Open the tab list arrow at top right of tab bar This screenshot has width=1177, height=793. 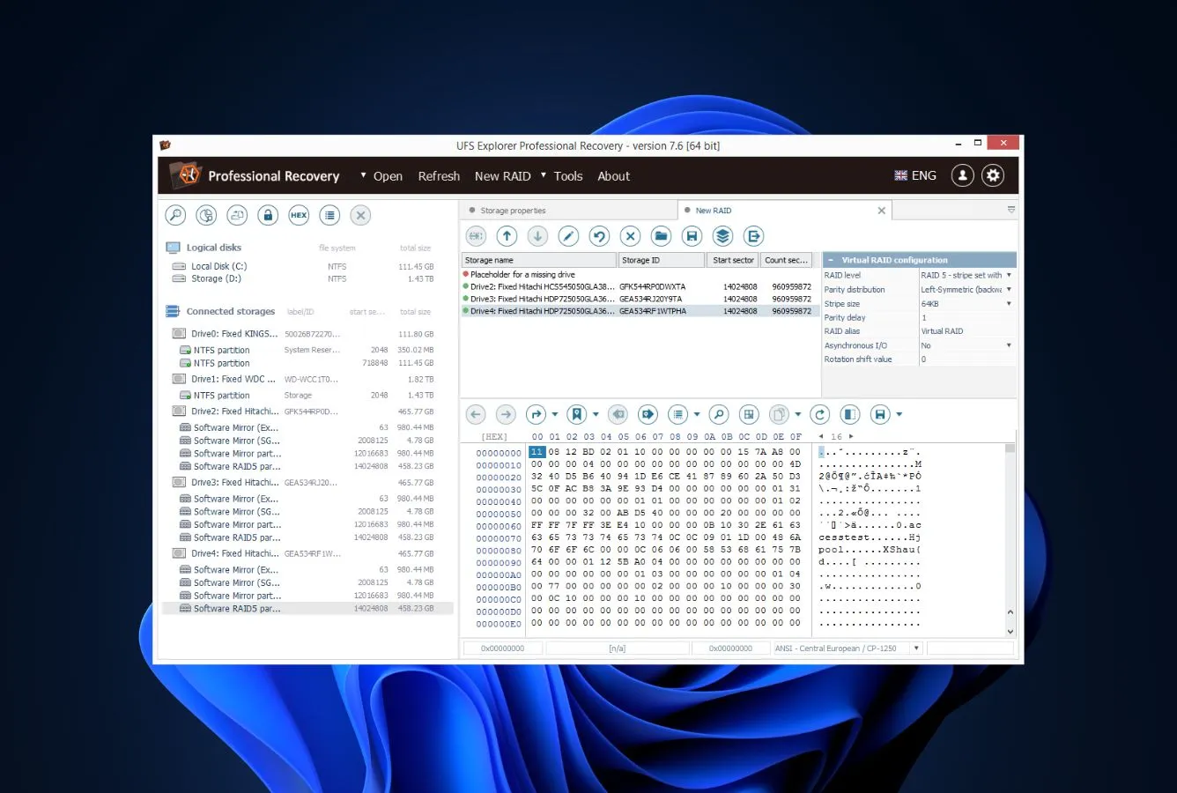(x=1010, y=210)
